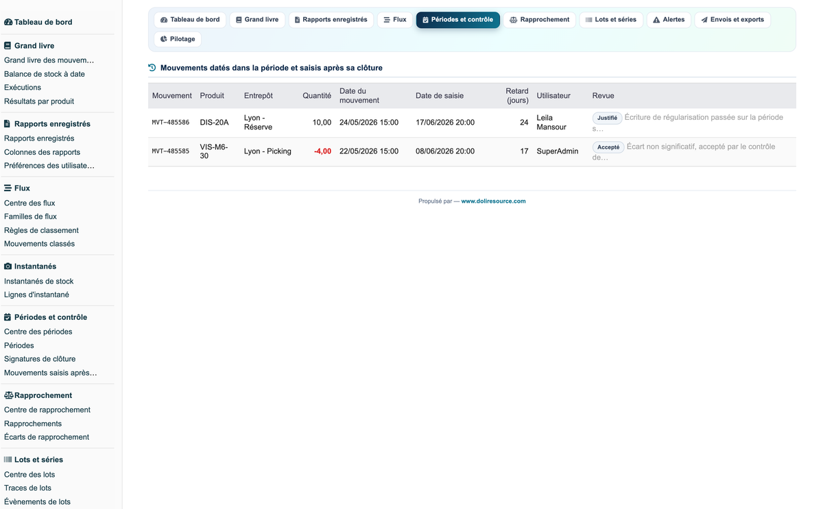This screenshot has width=823, height=509.
Task: Click movement reference MVT-485585
Action: pos(171,151)
